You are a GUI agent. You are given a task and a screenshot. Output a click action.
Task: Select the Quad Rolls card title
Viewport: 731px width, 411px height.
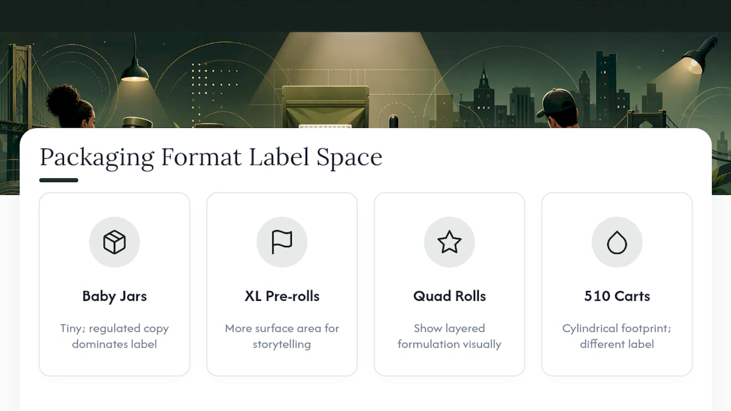(x=449, y=296)
